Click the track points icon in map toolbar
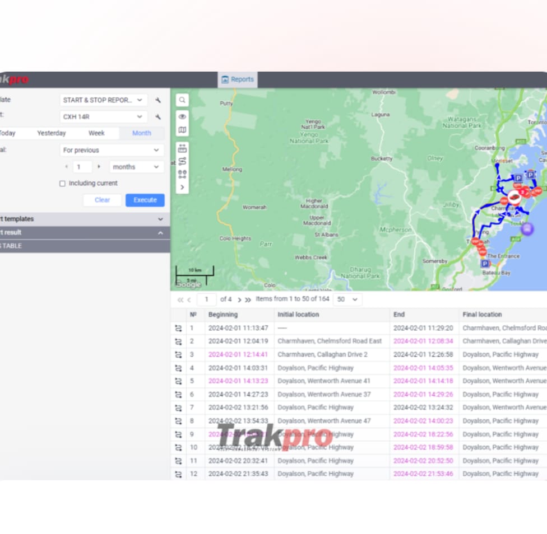This screenshot has height=534, width=547. (x=182, y=174)
